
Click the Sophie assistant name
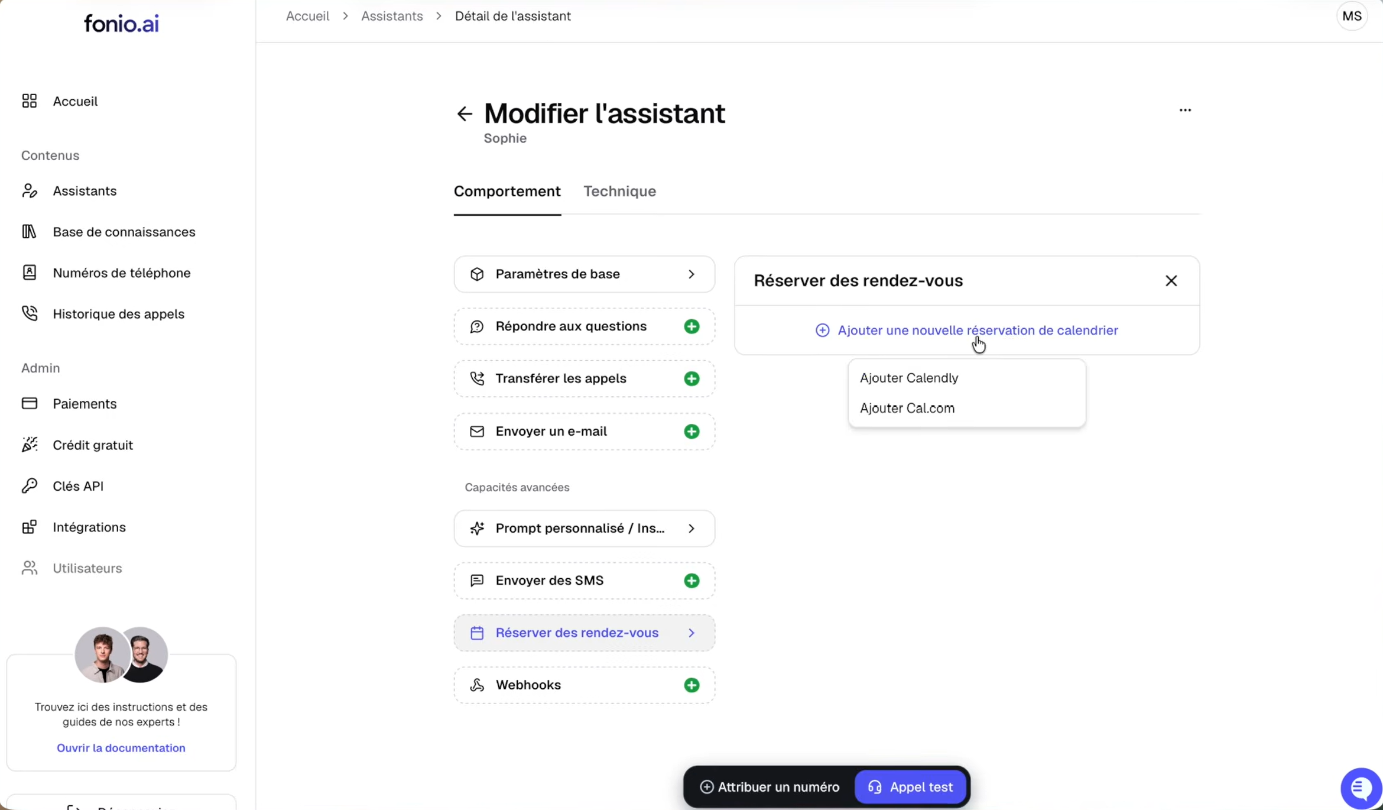click(x=505, y=138)
